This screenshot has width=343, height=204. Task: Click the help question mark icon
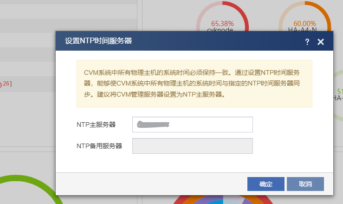pos(307,42)
